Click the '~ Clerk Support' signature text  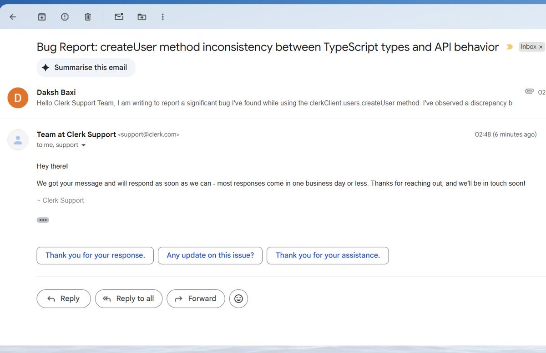pyautogui.click(x=61, y=200)
